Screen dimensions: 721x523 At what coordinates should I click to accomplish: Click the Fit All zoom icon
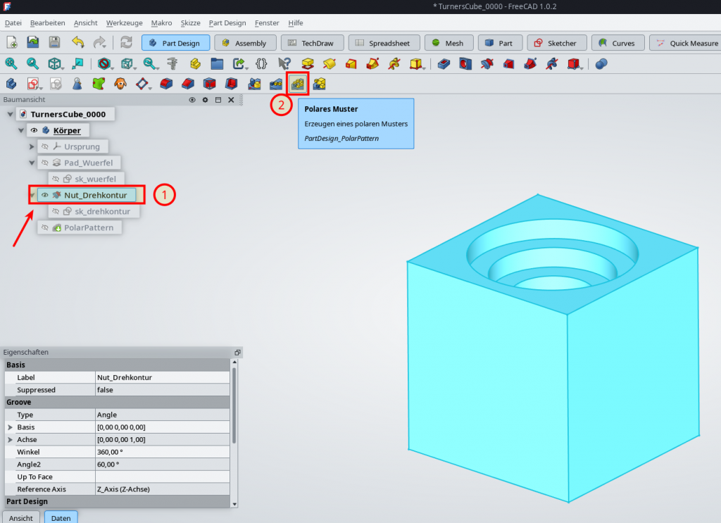click(x=11, y=64)
